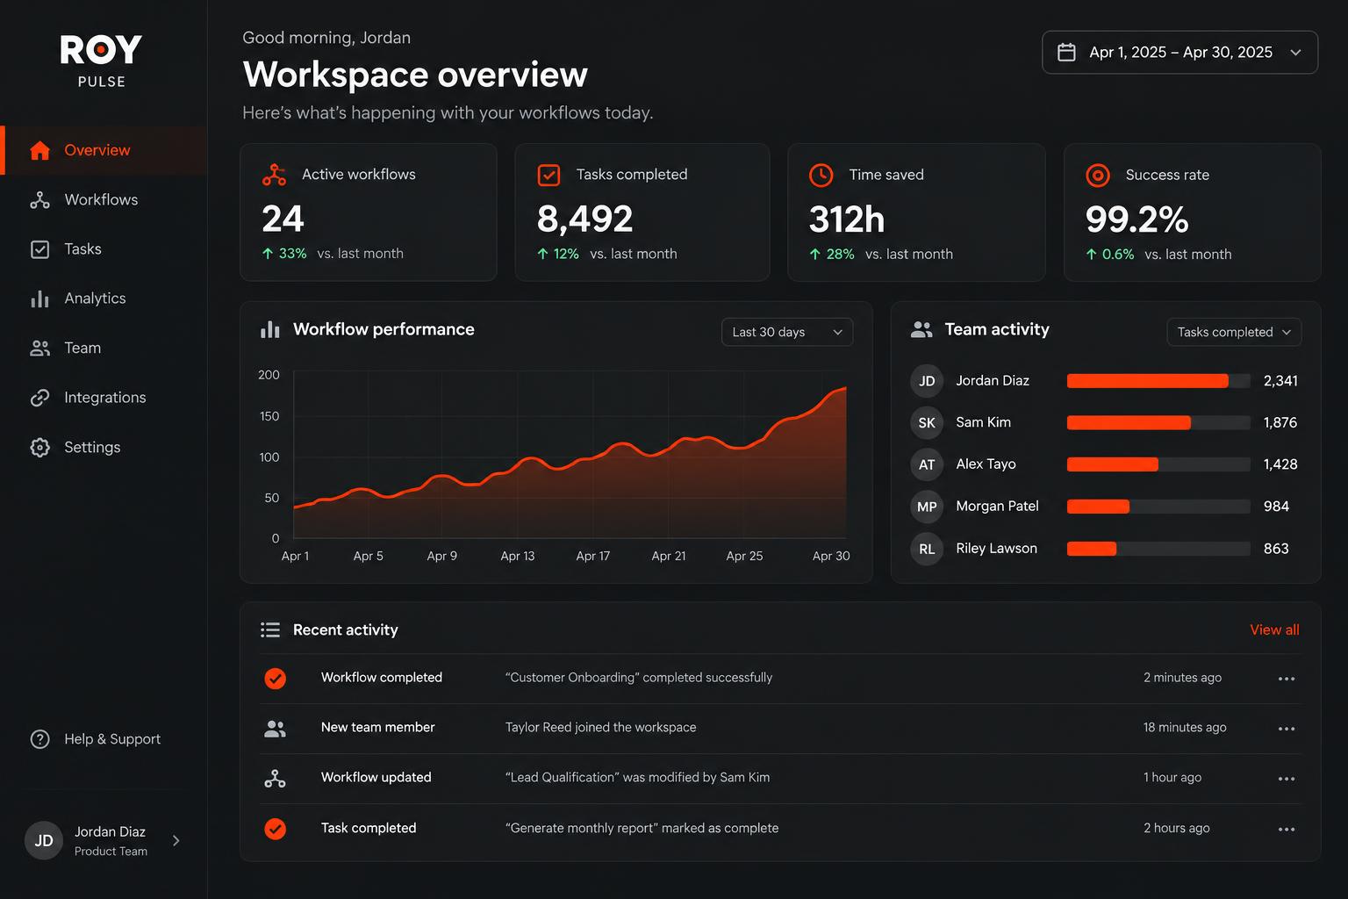This screenshot has height=899, width=1348.
Task: Click the Settings gear icon
Action: [x=39, y=447]
